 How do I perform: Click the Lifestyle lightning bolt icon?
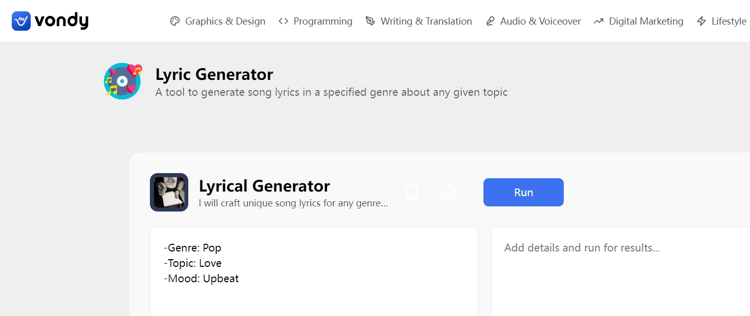[x=701, y=21]
